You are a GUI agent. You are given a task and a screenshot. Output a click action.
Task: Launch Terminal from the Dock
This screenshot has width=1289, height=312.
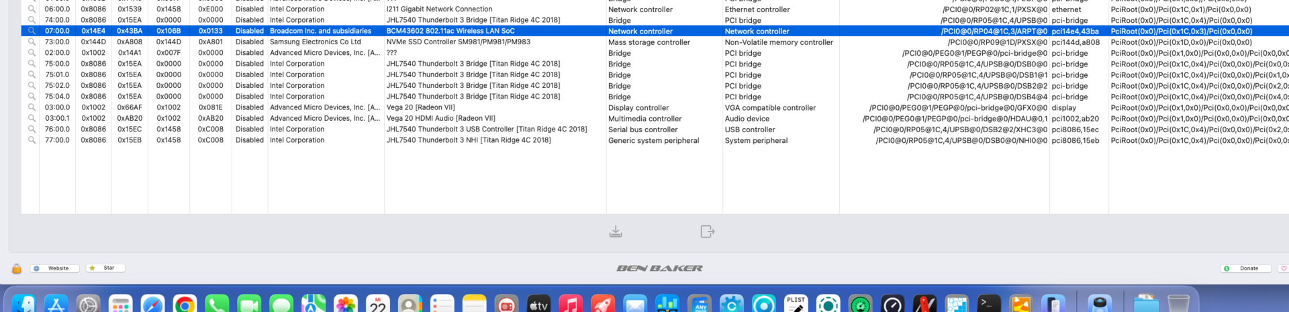click(x=989, y=305)
